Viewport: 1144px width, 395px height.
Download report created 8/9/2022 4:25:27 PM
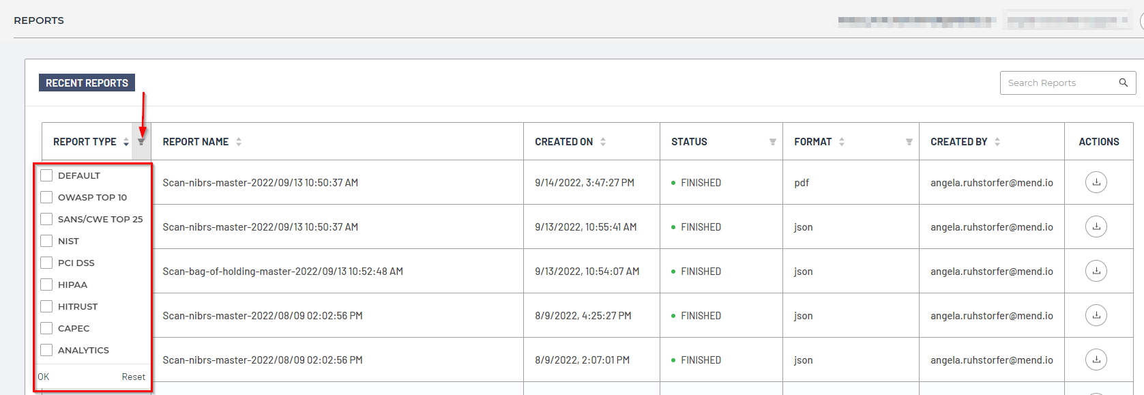point(1096,315)
